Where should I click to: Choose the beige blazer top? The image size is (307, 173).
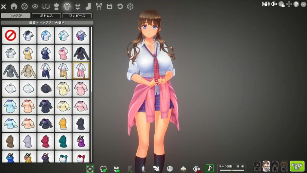point(28,71)
